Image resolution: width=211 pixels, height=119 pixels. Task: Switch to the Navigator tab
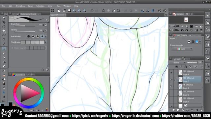tap(179, 14)
